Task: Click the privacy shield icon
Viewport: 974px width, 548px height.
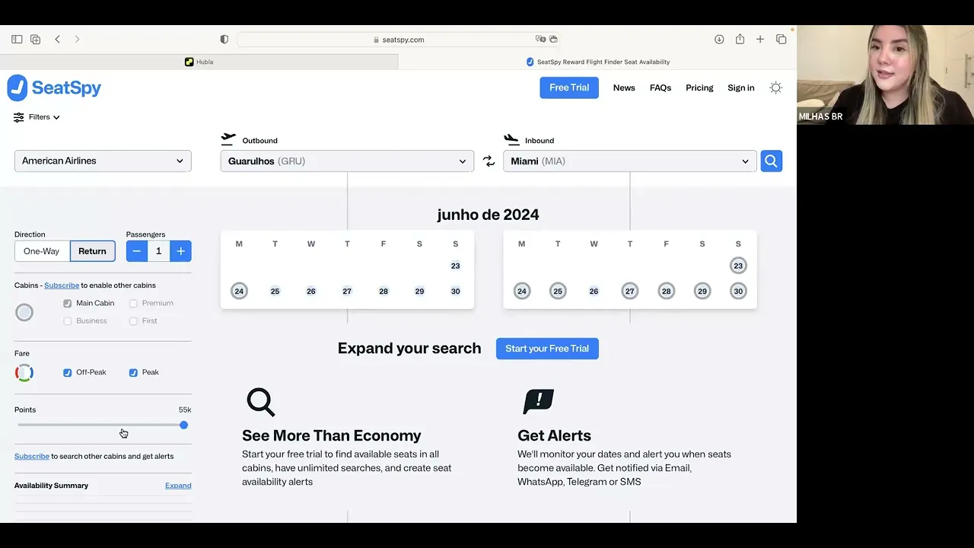Action: point(224,40)
